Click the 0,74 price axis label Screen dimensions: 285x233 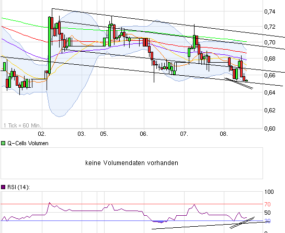pyautogui.click(x=270, y=11)
